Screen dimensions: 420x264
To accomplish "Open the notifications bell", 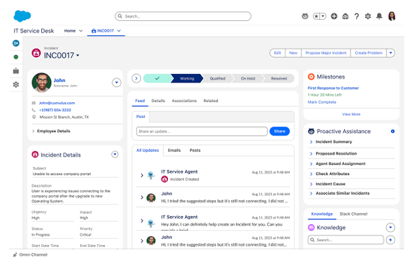I will pyautogui.click(x=379, y=16).
